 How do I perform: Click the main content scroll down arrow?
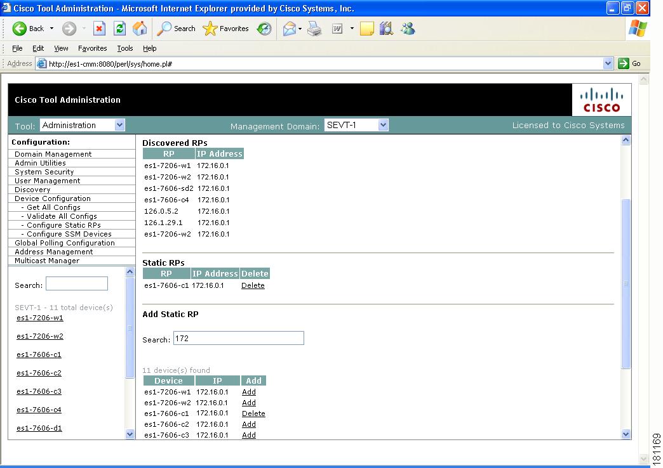coord(626,434)
